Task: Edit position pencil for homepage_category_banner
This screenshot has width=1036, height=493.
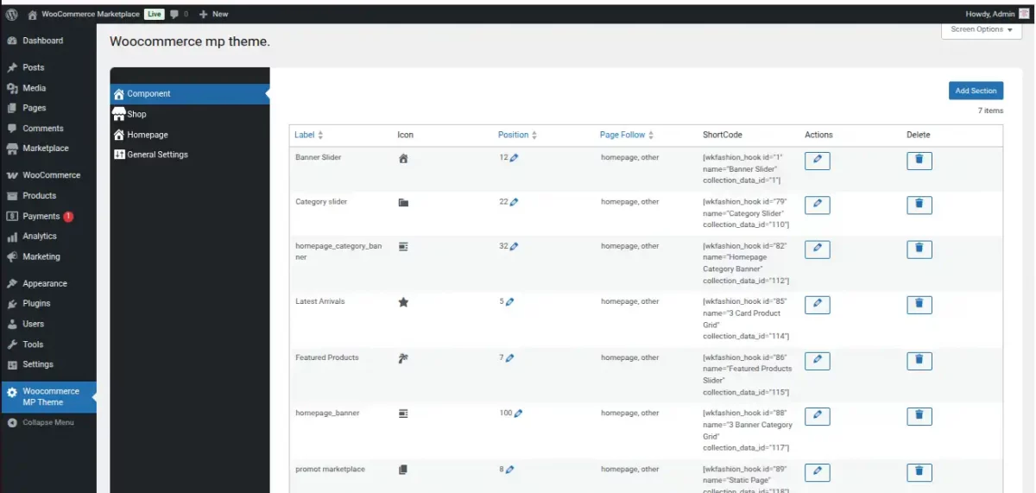Action: click(515, 246)
